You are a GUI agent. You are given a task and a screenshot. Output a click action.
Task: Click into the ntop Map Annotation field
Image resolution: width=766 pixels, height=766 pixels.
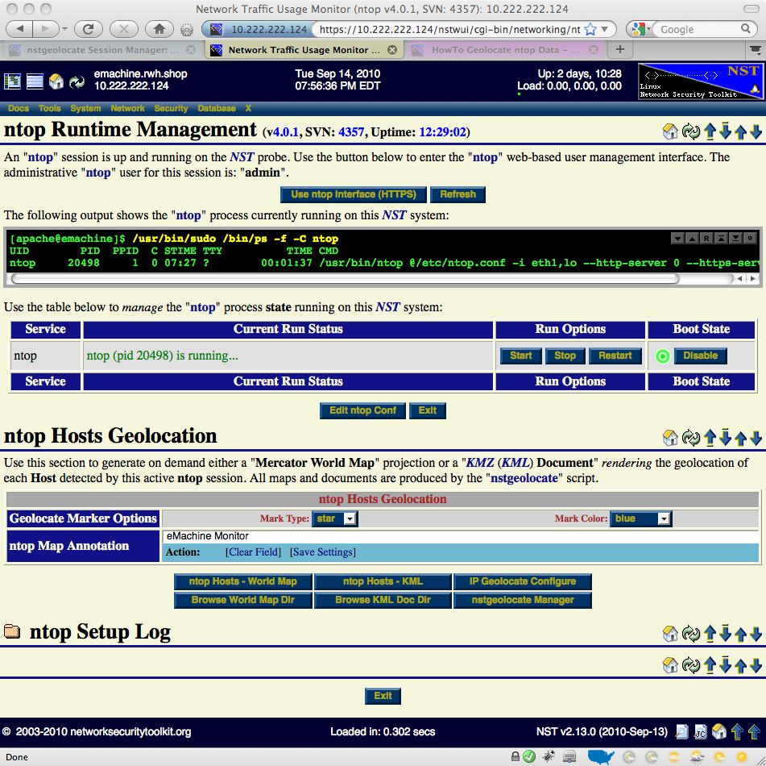[460, 536]
